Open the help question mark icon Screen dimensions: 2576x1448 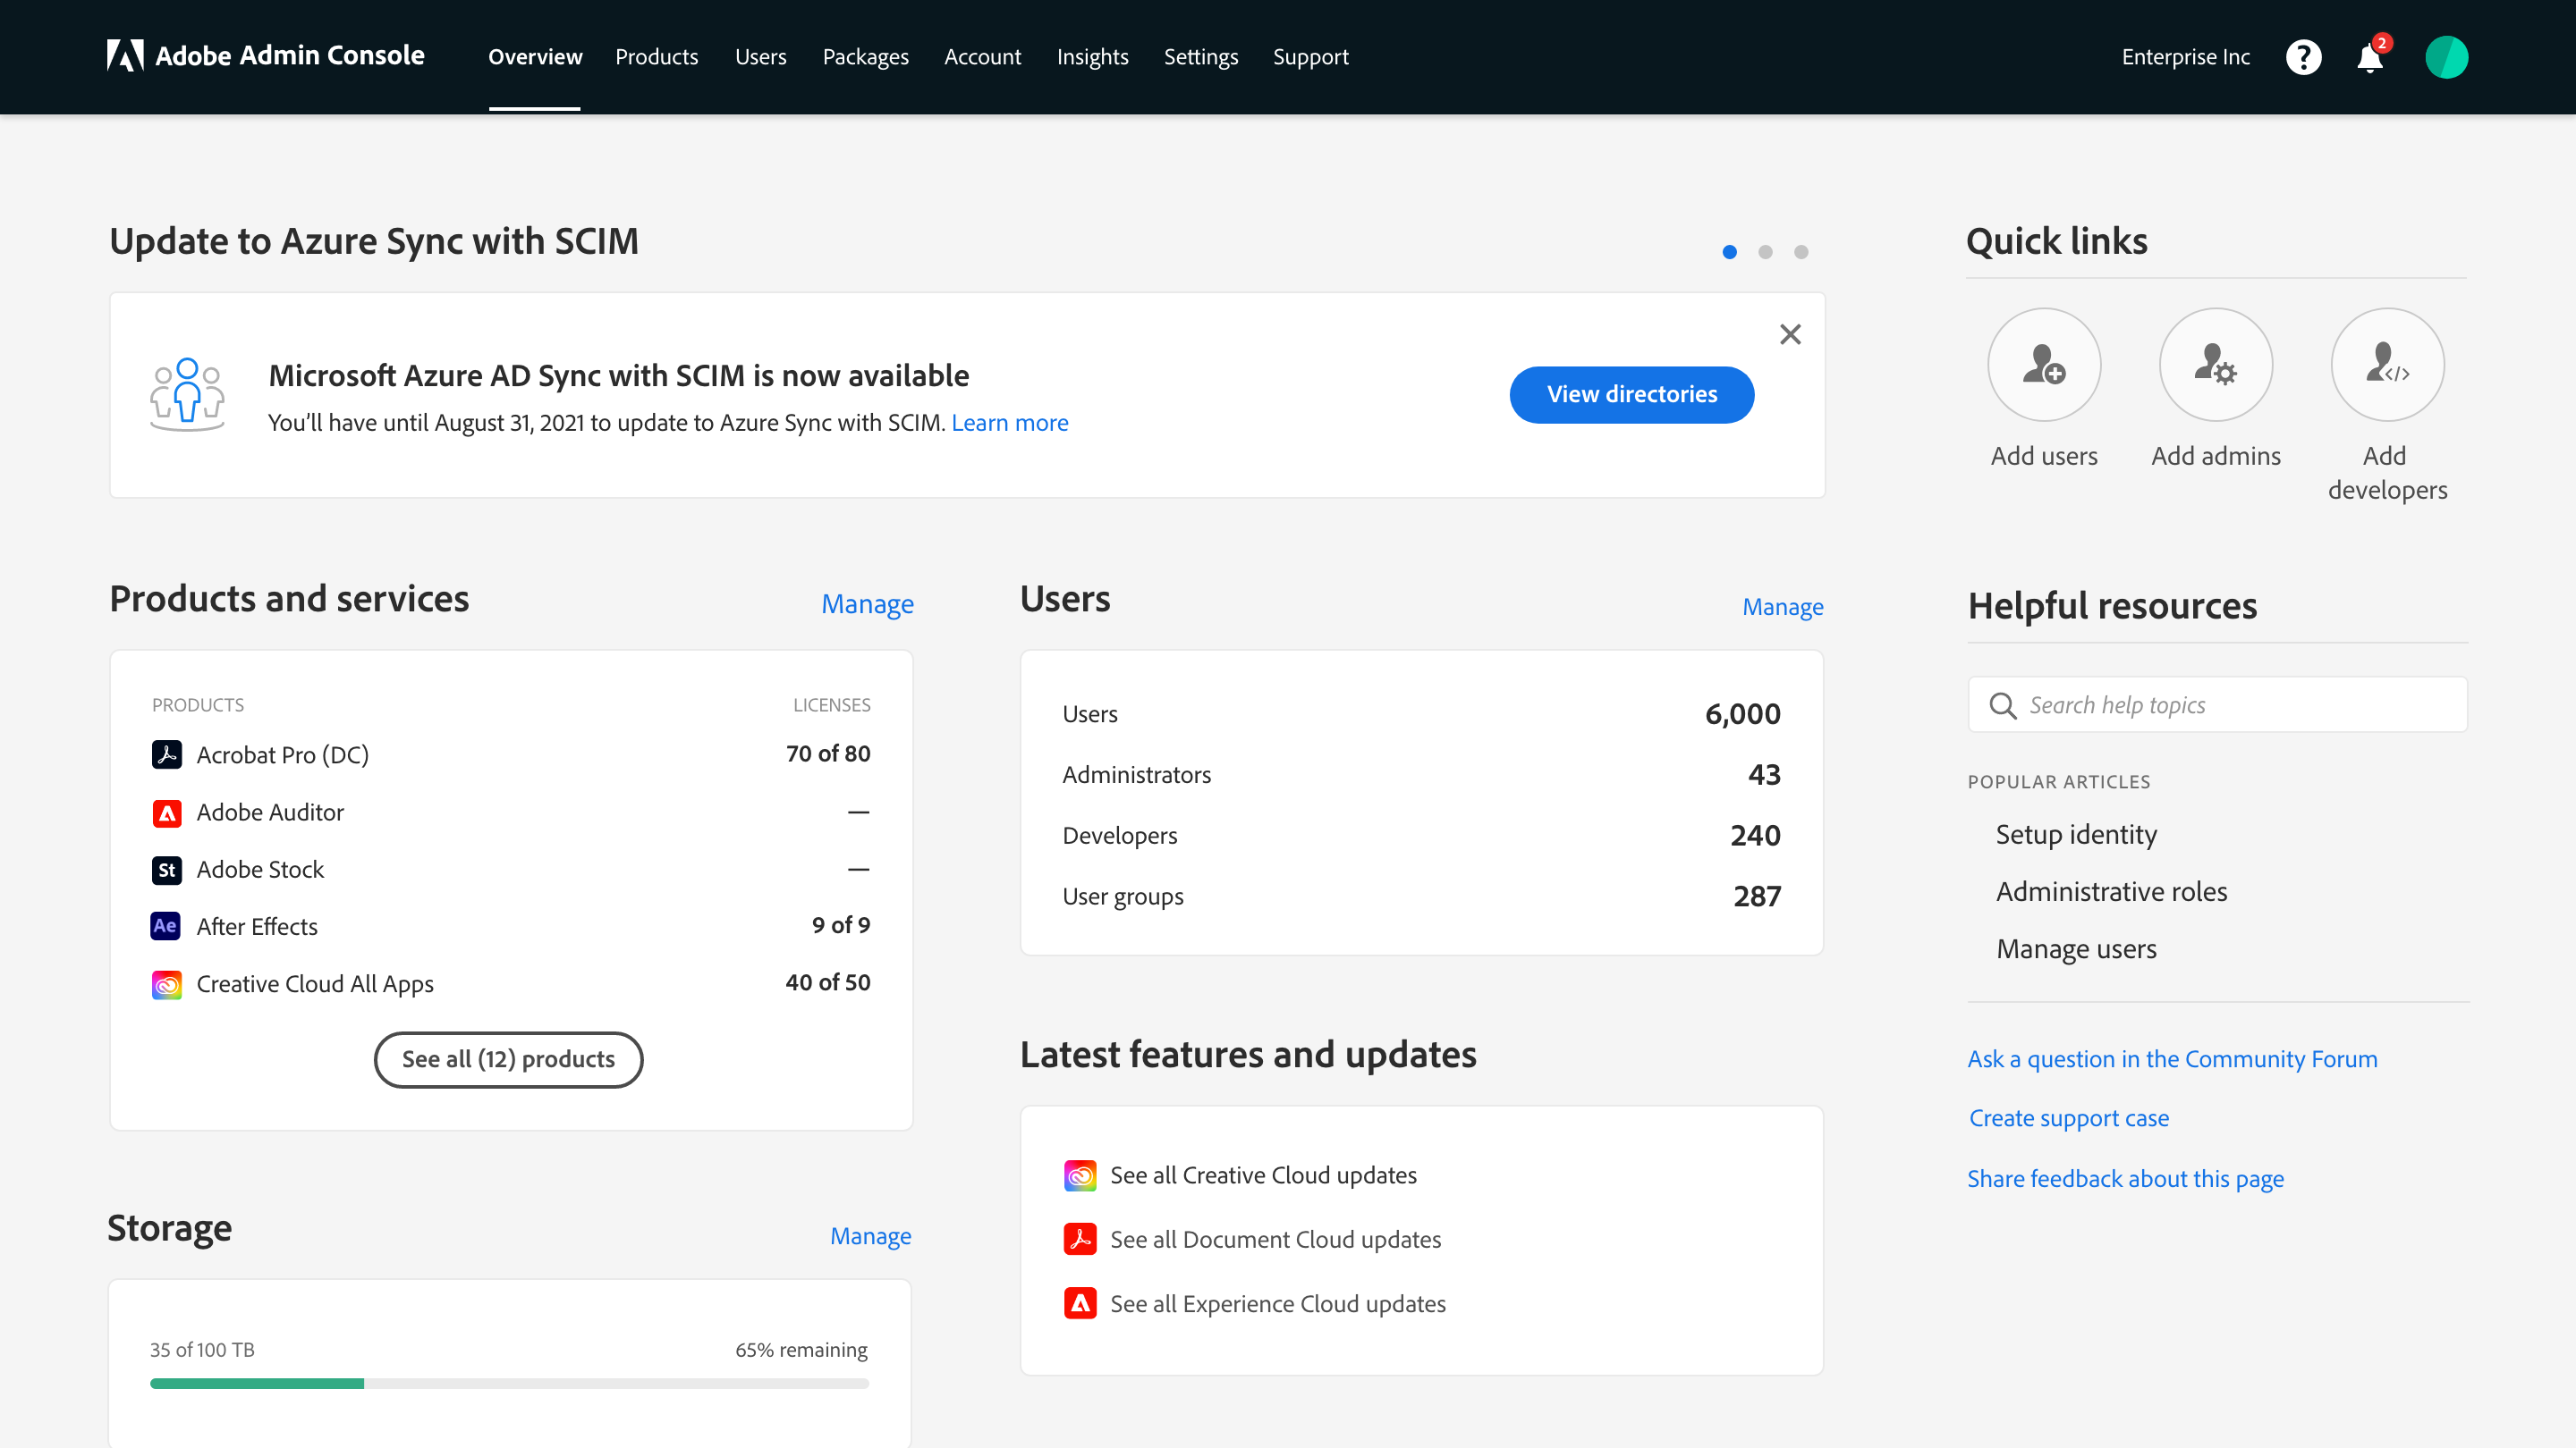point(2303,57)
